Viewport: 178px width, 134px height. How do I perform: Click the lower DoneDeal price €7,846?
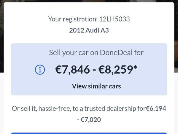click(72, 70)
